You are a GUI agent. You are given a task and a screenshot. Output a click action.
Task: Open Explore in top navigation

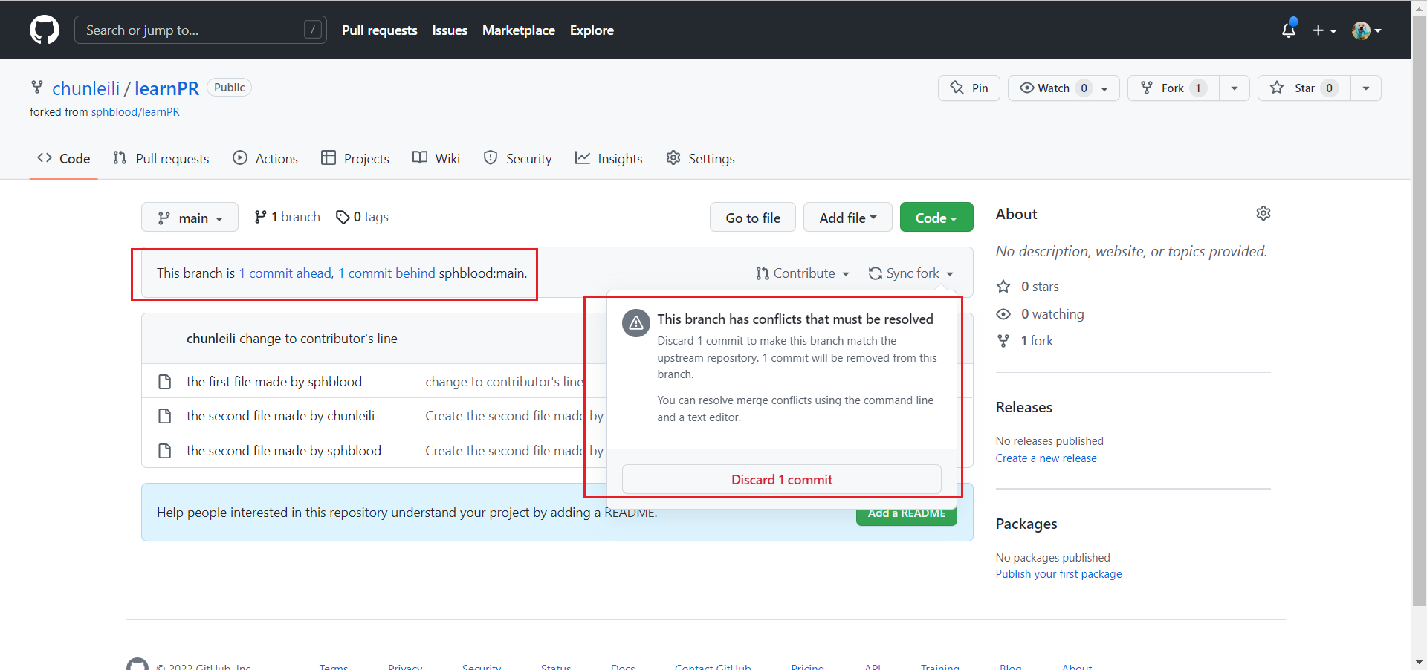pyautogui.click(x=592, y=30)
